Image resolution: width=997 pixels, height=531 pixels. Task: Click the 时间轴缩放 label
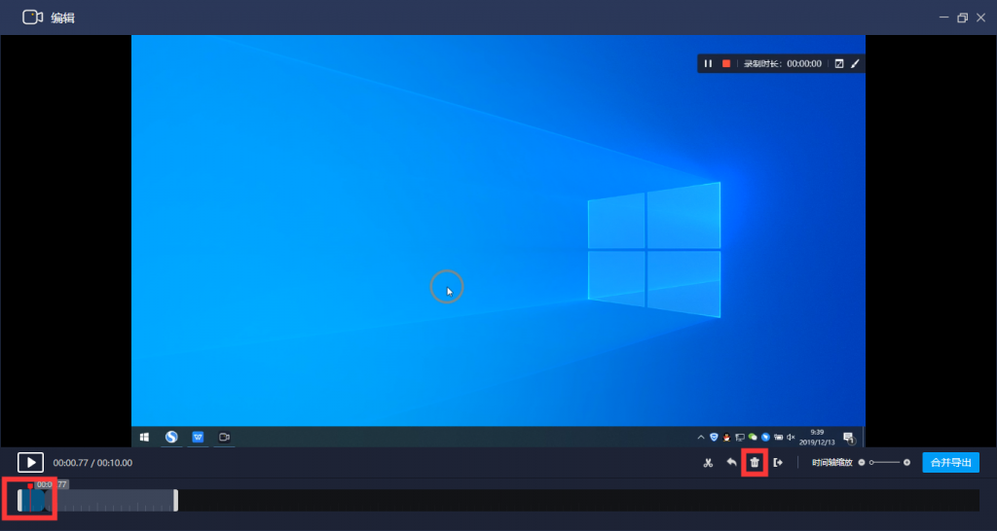[831, 462]
